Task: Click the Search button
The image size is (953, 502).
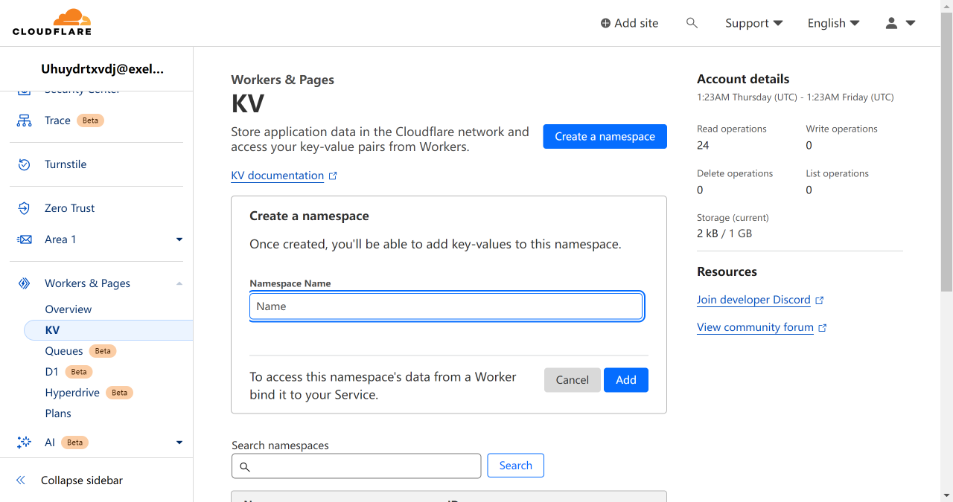Action: click(516, 466)
